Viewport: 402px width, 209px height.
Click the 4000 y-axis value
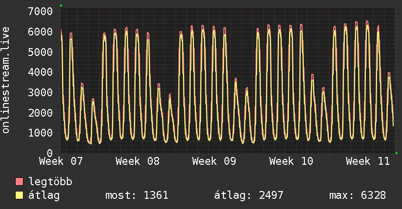pos(40,72)
